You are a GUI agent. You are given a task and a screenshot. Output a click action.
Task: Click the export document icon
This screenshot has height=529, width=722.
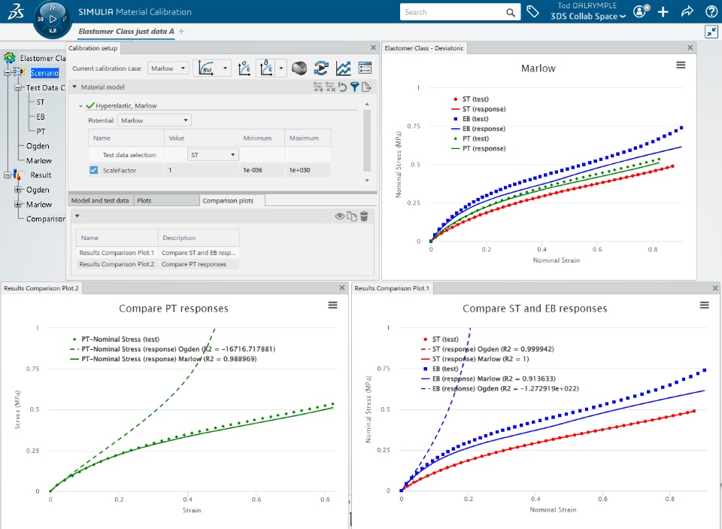tap(366, 87)
